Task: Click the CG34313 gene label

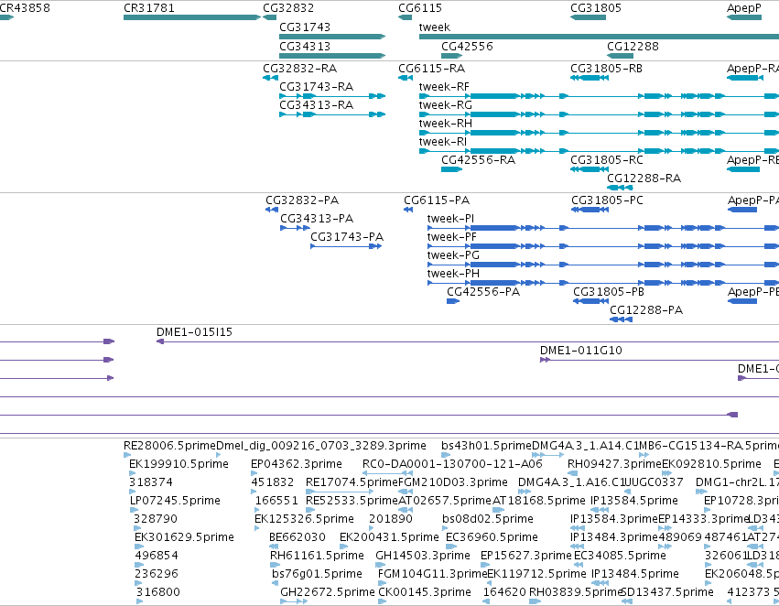Action: [305, 46]
